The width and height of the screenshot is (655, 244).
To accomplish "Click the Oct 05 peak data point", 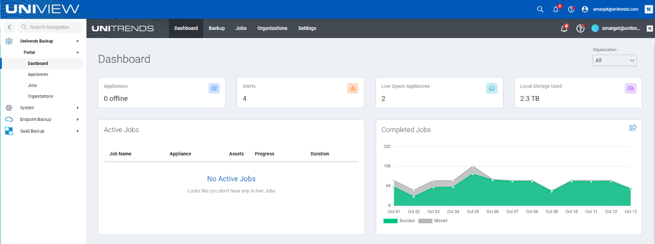I will 473,167.
